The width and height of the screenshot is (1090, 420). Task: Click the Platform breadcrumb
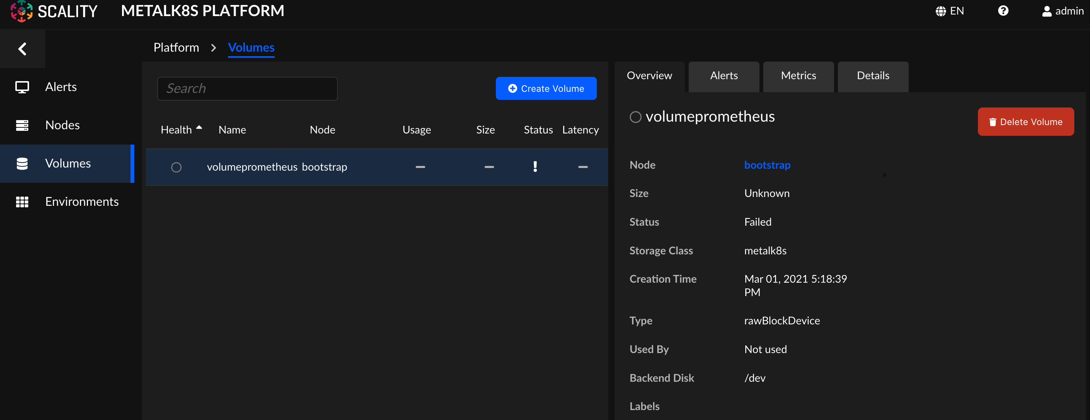pyautogui.click(x=176, y=47)
